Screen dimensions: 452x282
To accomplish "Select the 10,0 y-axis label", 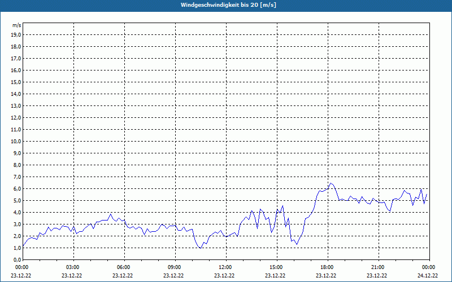I will 16,142.
